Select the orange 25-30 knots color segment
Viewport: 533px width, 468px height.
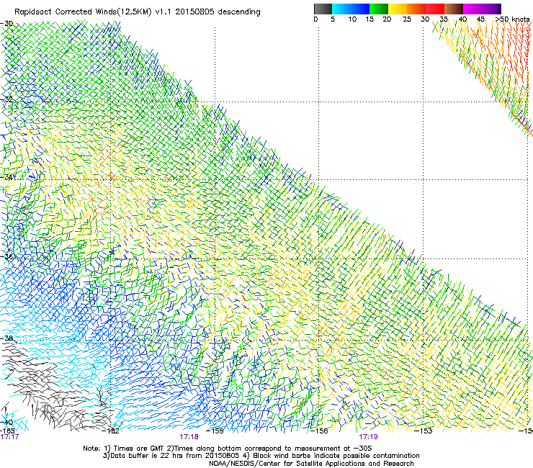(x=416, y=9)
